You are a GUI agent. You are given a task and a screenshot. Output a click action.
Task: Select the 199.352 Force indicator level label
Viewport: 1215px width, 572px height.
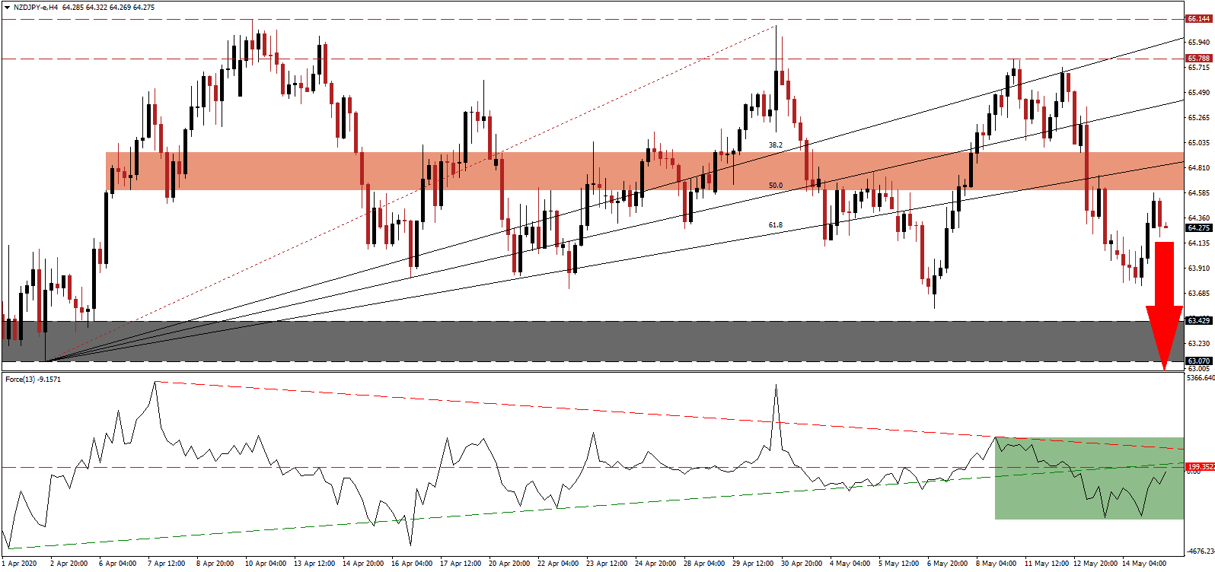(x=1200, y=467)
